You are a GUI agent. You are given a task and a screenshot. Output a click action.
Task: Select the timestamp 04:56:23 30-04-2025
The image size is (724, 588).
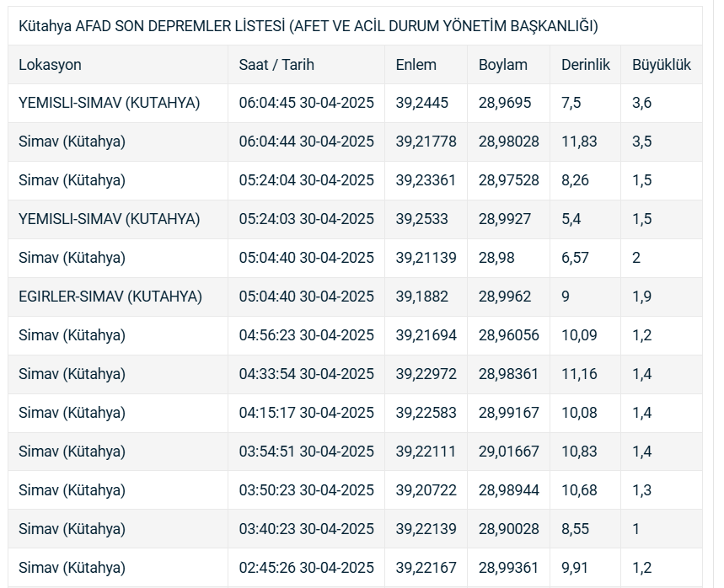[306, 335]
